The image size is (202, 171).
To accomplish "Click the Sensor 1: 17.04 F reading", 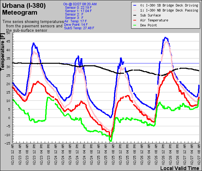I will click(79, 11).
